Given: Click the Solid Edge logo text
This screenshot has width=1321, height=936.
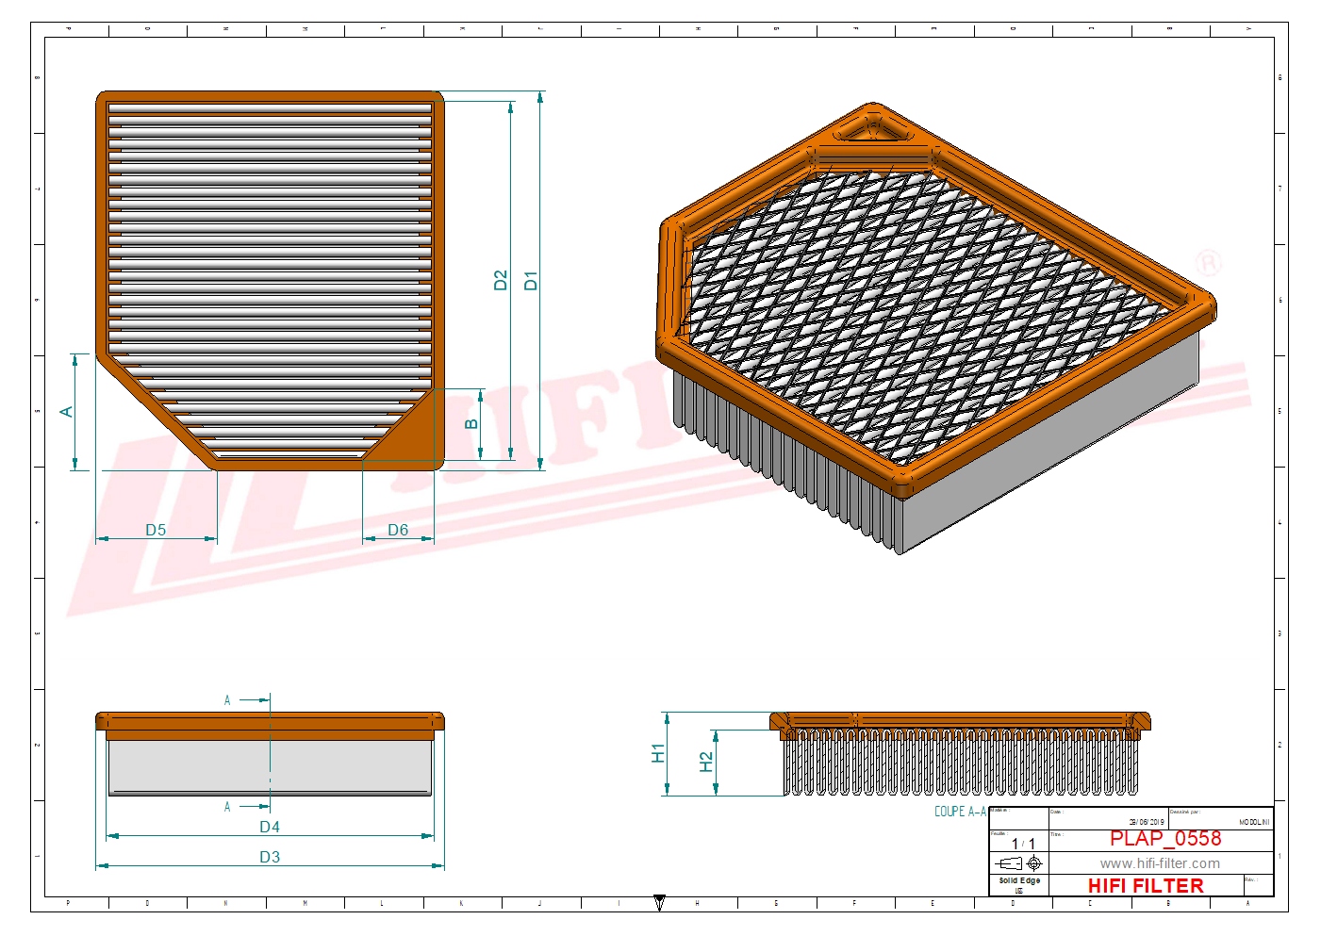Looking at the screenshot, I should [1019, 881].
